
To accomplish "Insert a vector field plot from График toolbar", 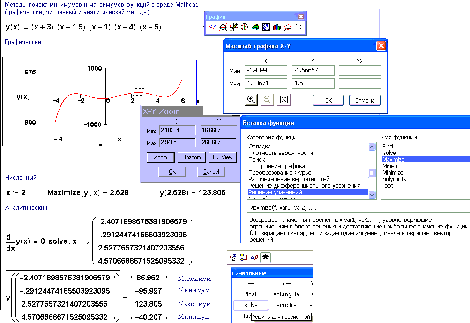I will pyautogui.click(x=298, y=27).
